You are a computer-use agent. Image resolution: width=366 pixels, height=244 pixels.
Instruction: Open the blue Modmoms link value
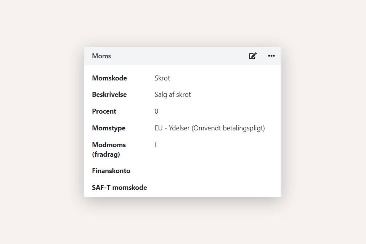pyautogui.click(x=156, y=145)
